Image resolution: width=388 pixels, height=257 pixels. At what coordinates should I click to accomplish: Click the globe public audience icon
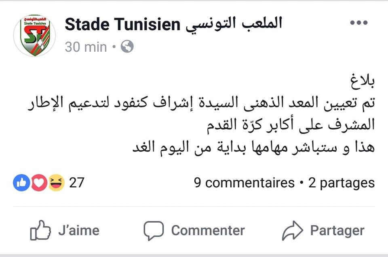(x=127, y=46)
